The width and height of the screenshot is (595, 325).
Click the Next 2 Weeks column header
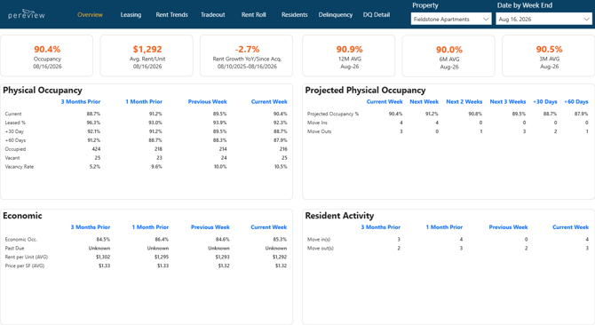pyautogui.click(x=464, y=101)
